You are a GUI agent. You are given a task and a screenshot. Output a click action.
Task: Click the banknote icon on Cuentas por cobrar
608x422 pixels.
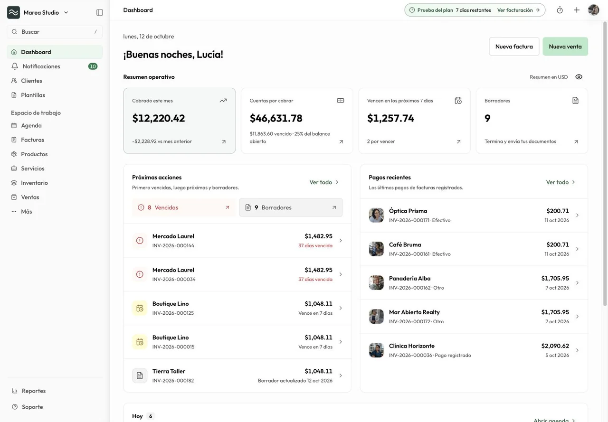(x=341, y=101)
